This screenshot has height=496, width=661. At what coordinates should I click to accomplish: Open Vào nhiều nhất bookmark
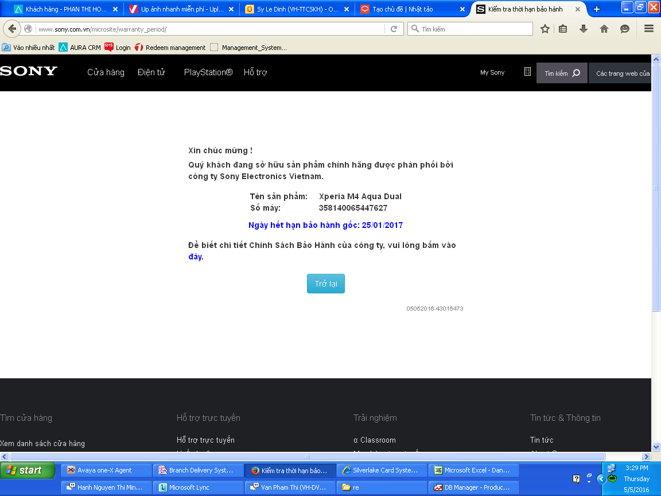28,48
